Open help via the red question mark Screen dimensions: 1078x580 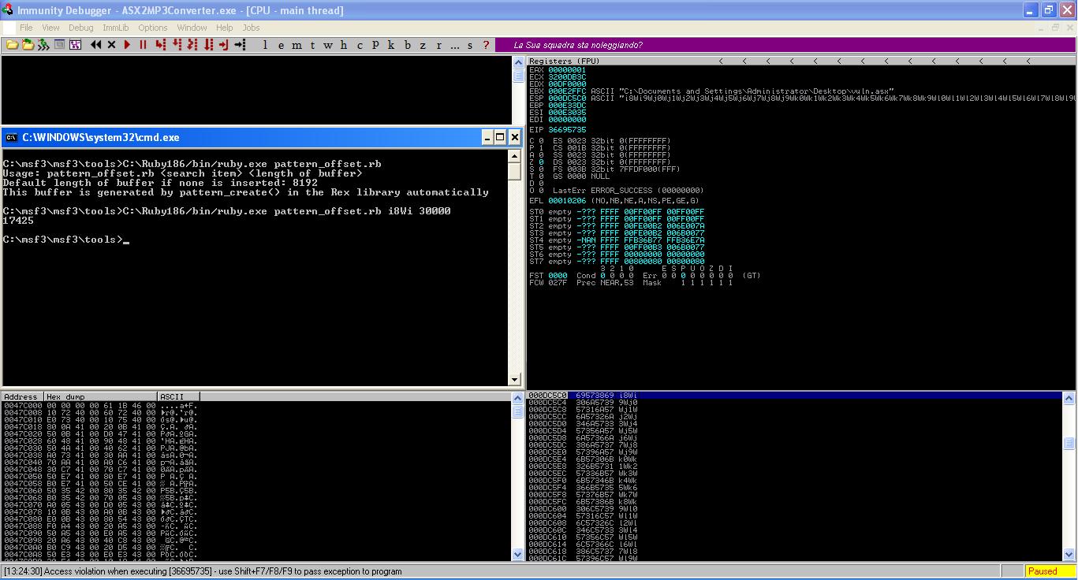click(x=486, y=45)
